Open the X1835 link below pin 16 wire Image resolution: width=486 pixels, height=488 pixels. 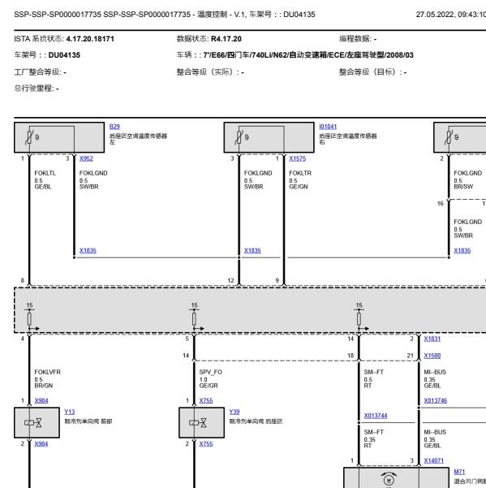(462, 251)
